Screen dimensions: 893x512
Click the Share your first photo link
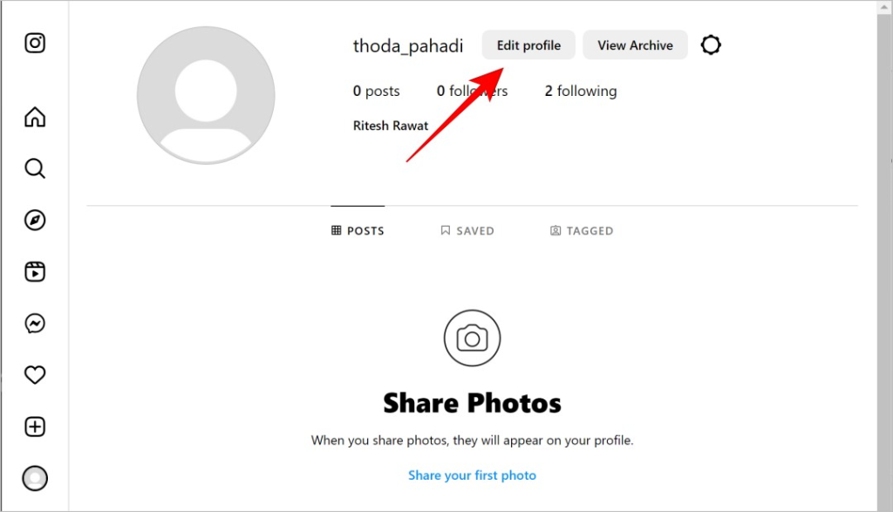click(472, 475)
